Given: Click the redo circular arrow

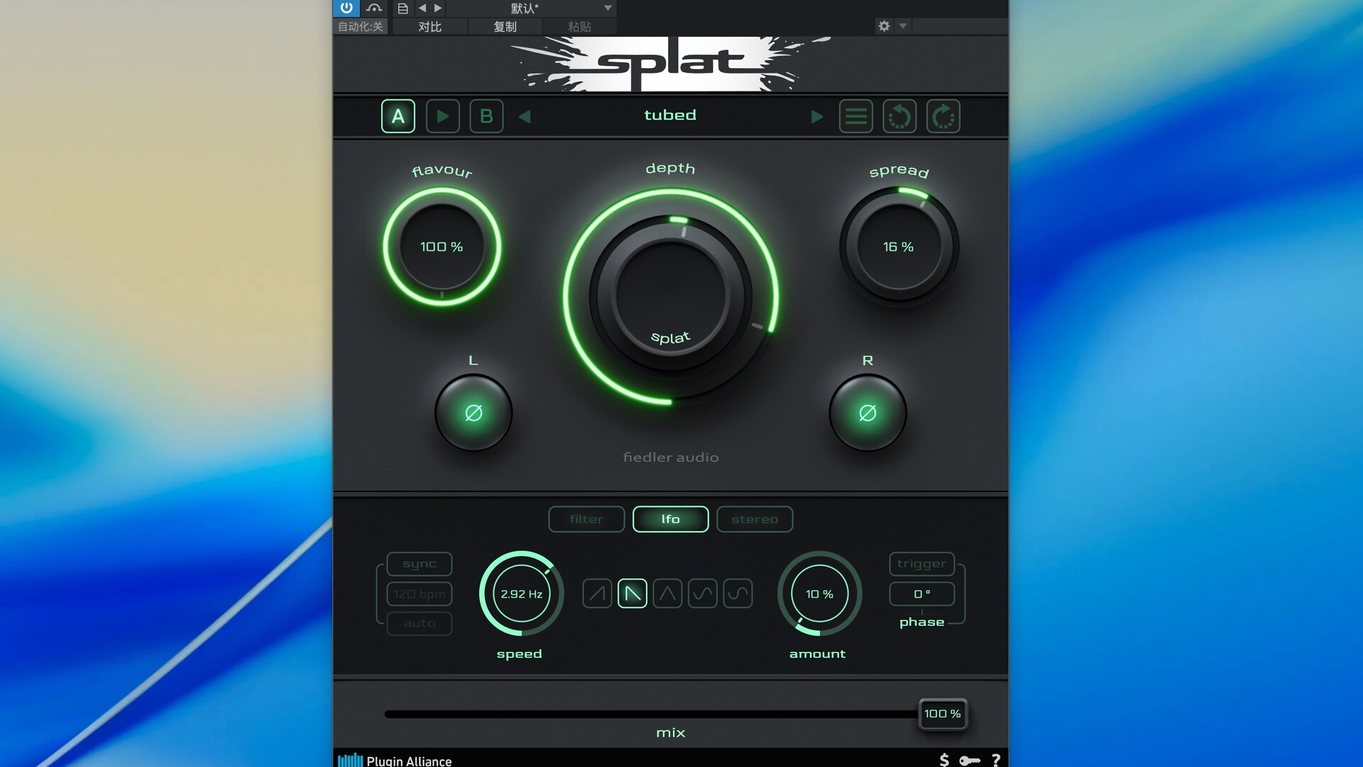Looking at the screenshot, I should (943, 116).
